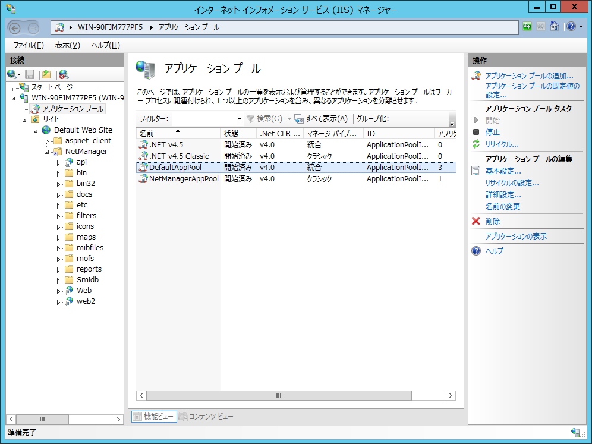Click the connections pane horizontal scrollbar thumb
Image resolution: width=592 pixels, height=444 pixels.
coord(42,419)
